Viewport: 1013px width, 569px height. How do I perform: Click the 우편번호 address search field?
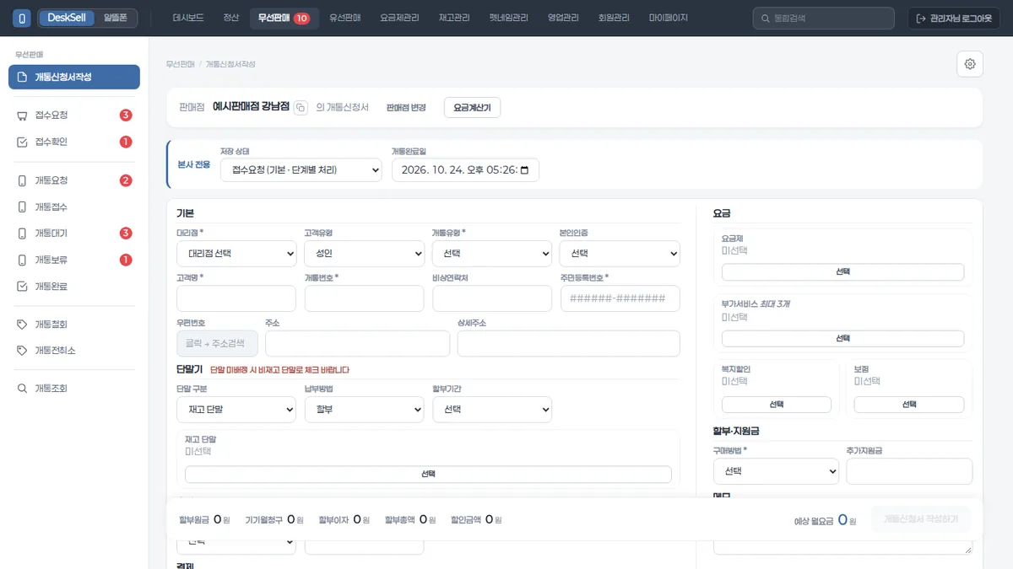tap(217, 343)
